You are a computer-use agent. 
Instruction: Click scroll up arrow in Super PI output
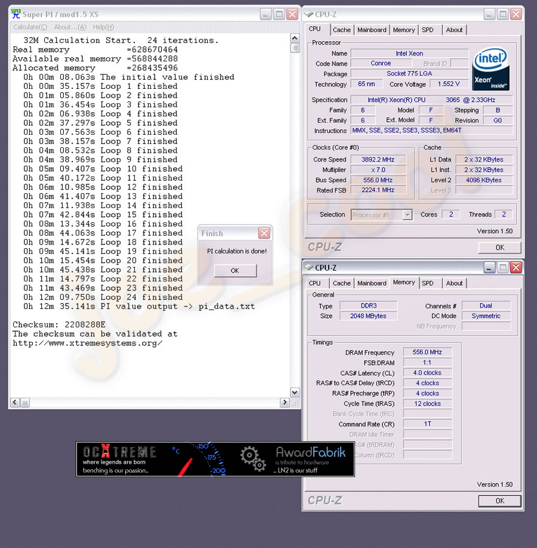click(295, 38)
